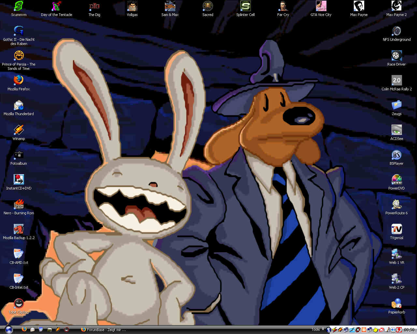Click the taskbar clock showing 00:50
Image resolution: width=417 pixels, height=334 pixels.
pyautogui.click(x=409, y=330)
